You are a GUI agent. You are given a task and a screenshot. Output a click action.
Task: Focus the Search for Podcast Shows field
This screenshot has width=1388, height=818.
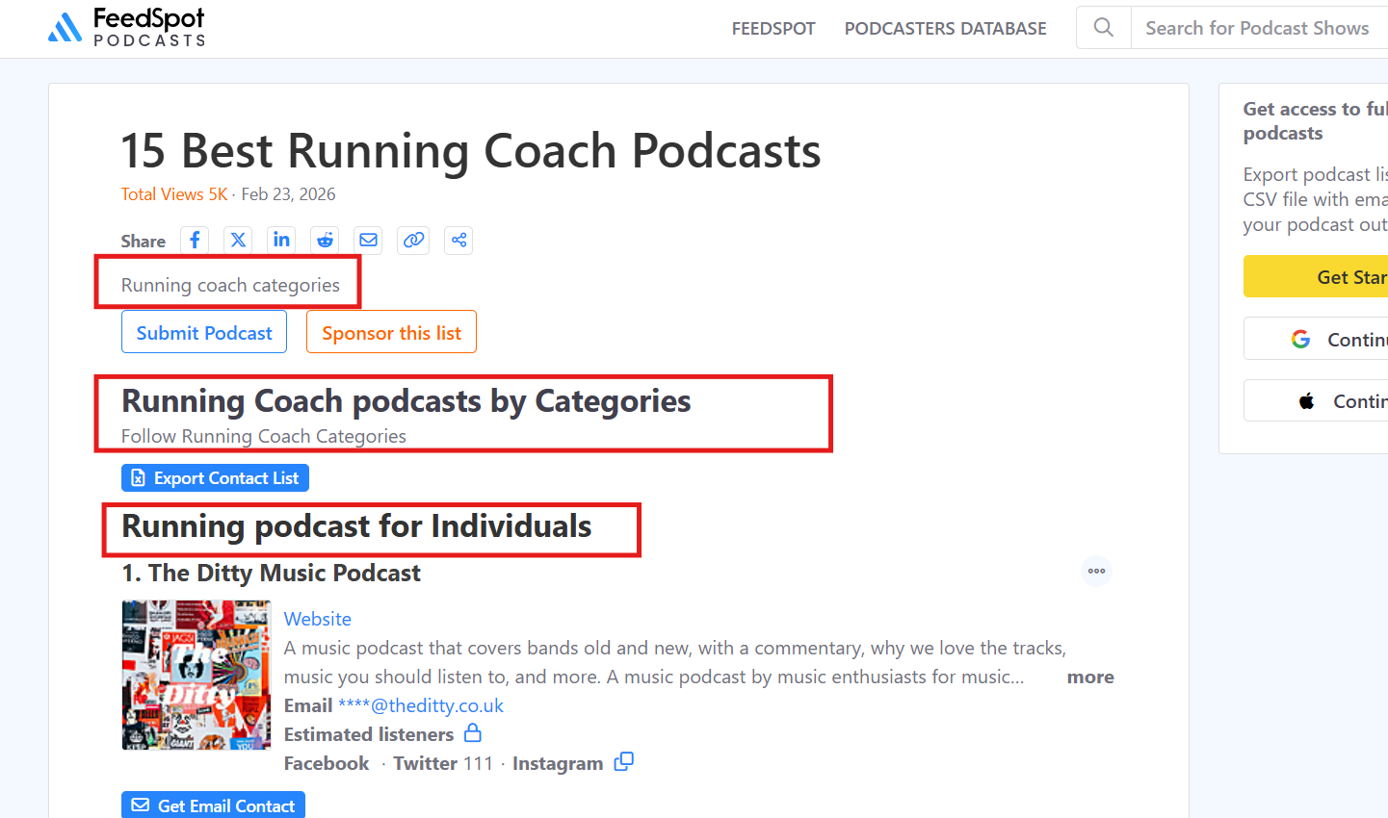[x=1260, y=28]
